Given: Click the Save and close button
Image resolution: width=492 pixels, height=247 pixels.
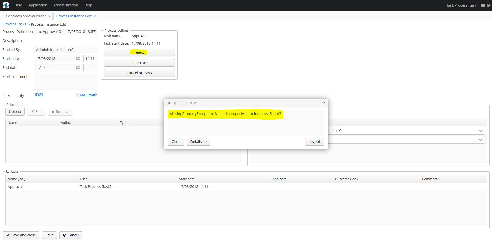Looking at the screenshot, I should 21,235.
